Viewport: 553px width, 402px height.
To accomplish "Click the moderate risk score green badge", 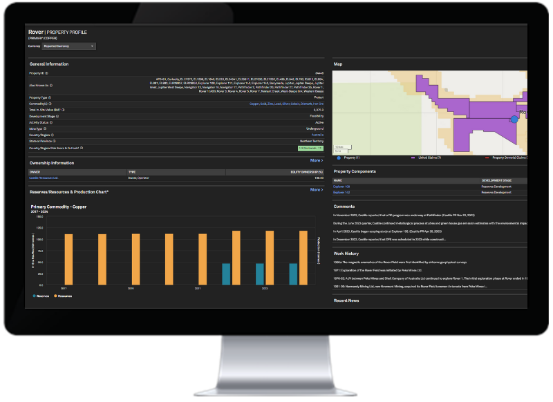I will pyautogui.click(x=310, y=148).
